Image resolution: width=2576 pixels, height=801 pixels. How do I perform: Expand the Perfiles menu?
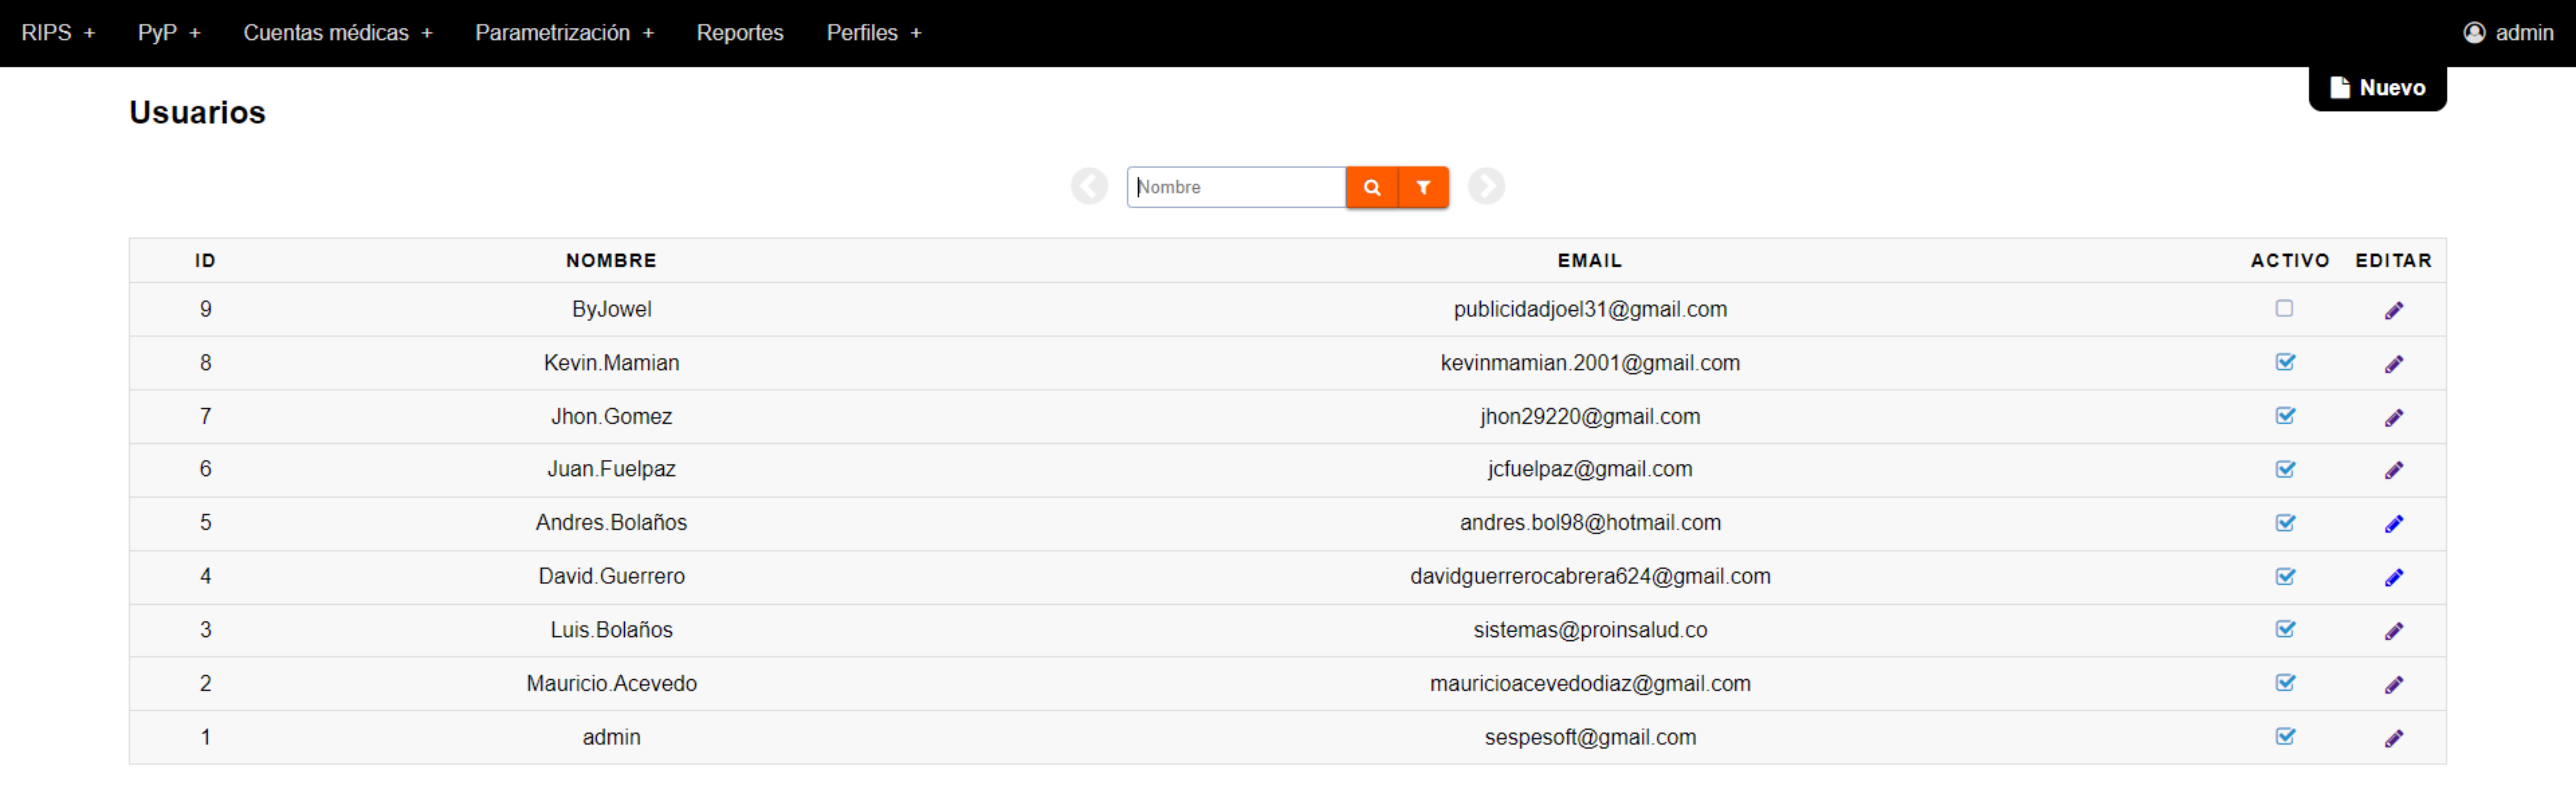tap(874, 33)
